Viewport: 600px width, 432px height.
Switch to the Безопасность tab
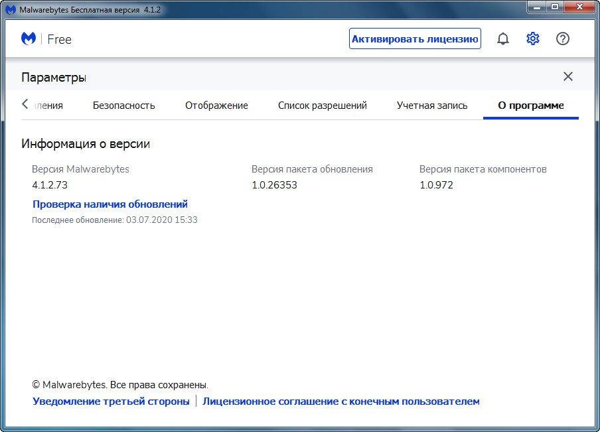(123, 106)
